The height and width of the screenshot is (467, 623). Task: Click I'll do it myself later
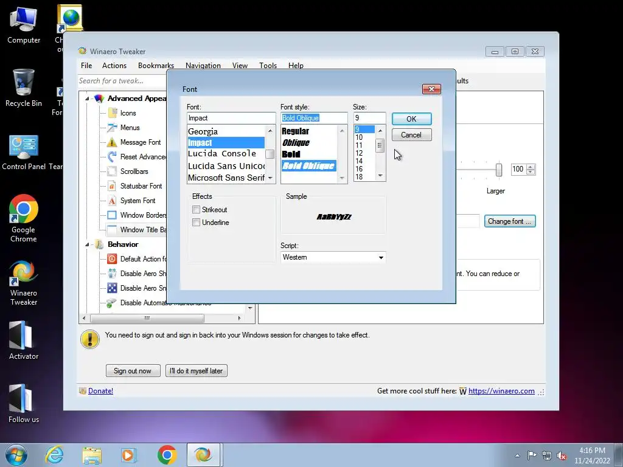(197, 371)
